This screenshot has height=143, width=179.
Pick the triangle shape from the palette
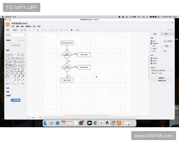tap(11, 62)
